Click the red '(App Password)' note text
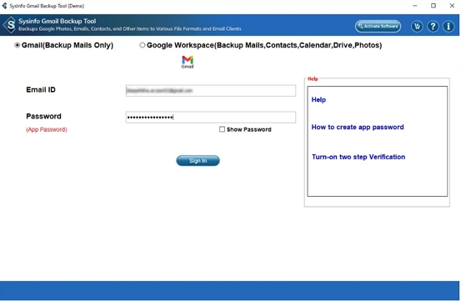Image resolution: width=461 pixels, height=301 pixels. [47, 129]
